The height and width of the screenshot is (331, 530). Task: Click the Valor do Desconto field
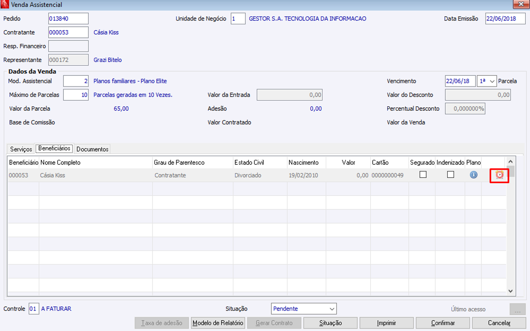[x=477, y=95]
